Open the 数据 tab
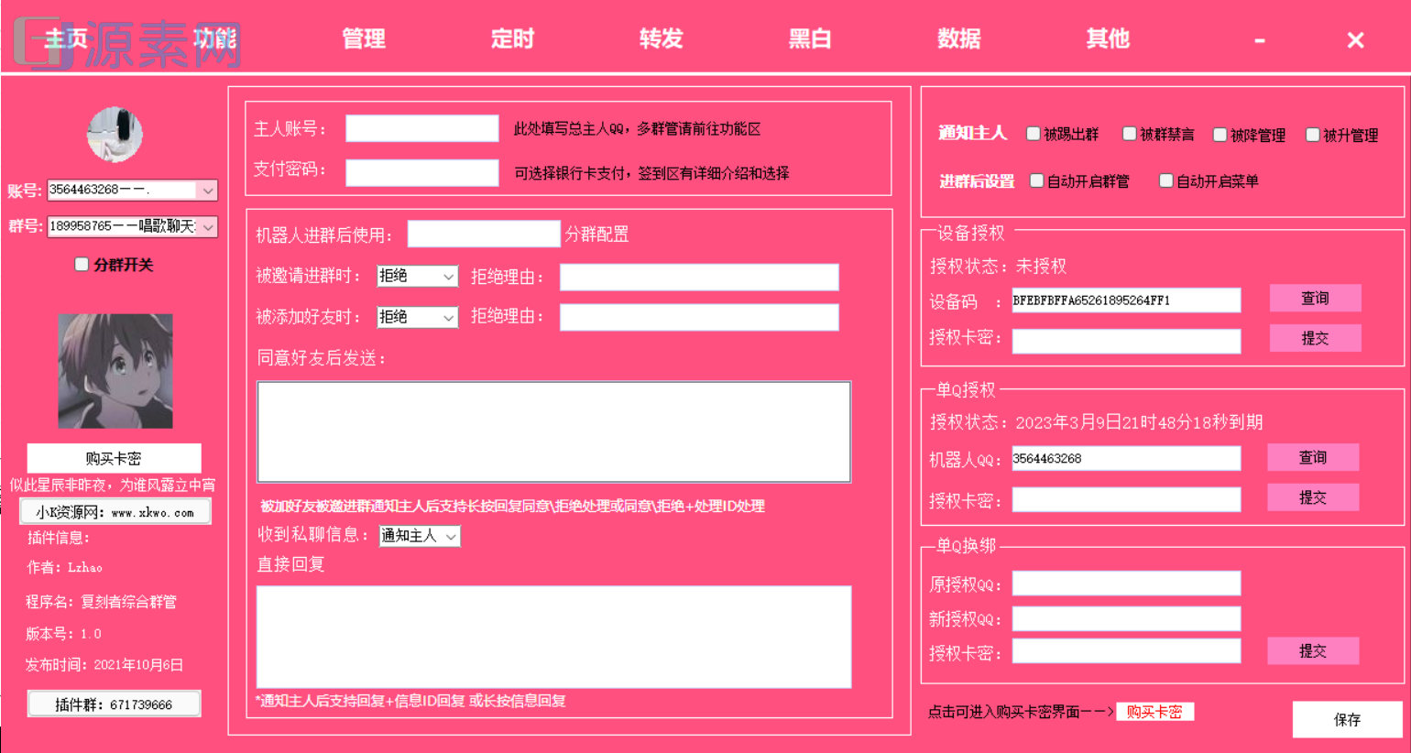This screenshot has width=1411, height=753. click(959, 39)
